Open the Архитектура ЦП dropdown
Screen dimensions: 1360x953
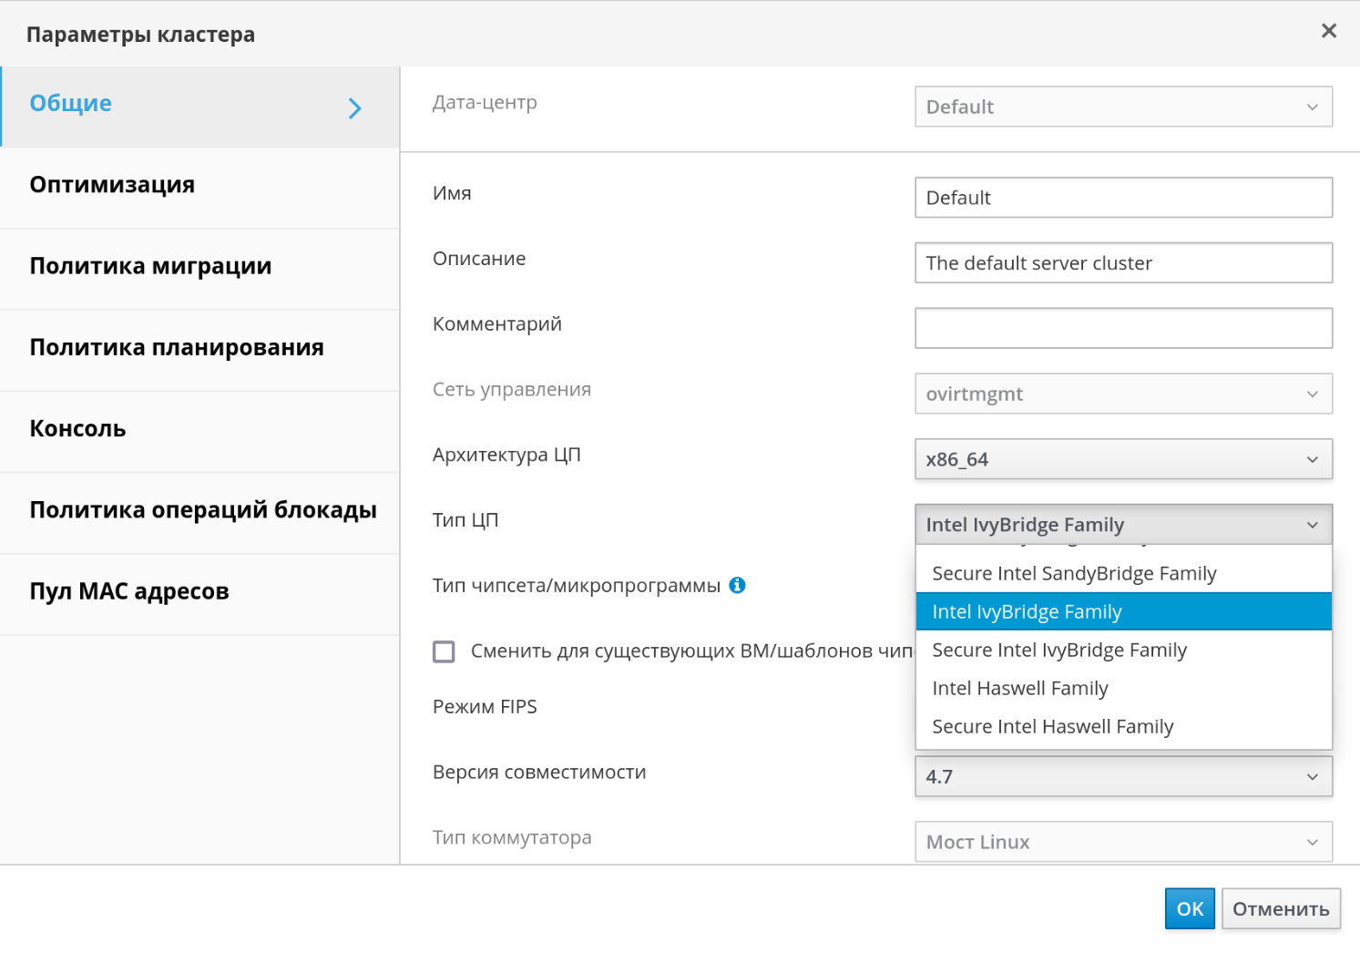pyautogui.click(x=1122, y=459)
